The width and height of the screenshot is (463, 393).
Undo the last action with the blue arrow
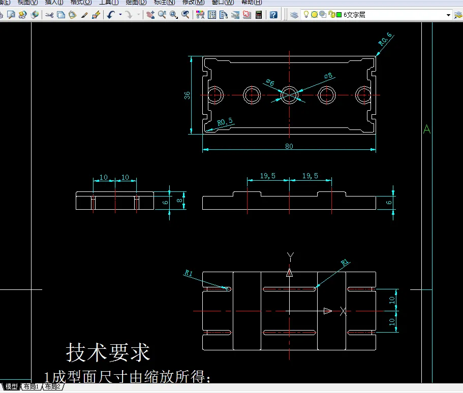click(x=111, y=15)
